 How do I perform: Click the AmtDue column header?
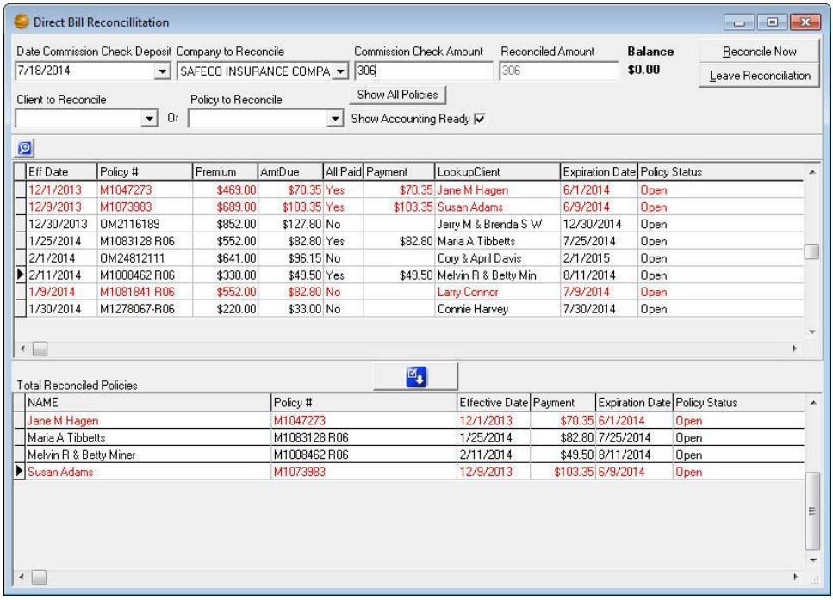[290, 172]
